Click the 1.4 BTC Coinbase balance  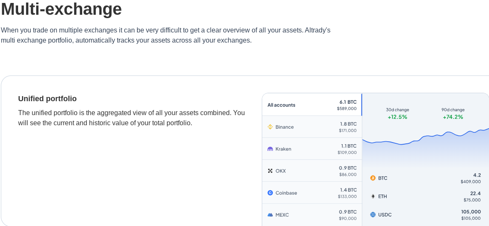coord(348,190)
